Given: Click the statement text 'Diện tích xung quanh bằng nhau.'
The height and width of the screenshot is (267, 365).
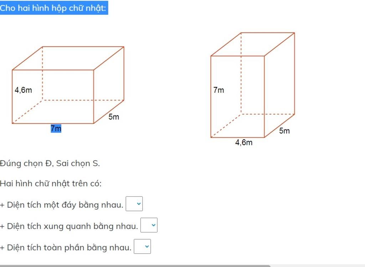Looking at the screenshot, I should 73,226.
